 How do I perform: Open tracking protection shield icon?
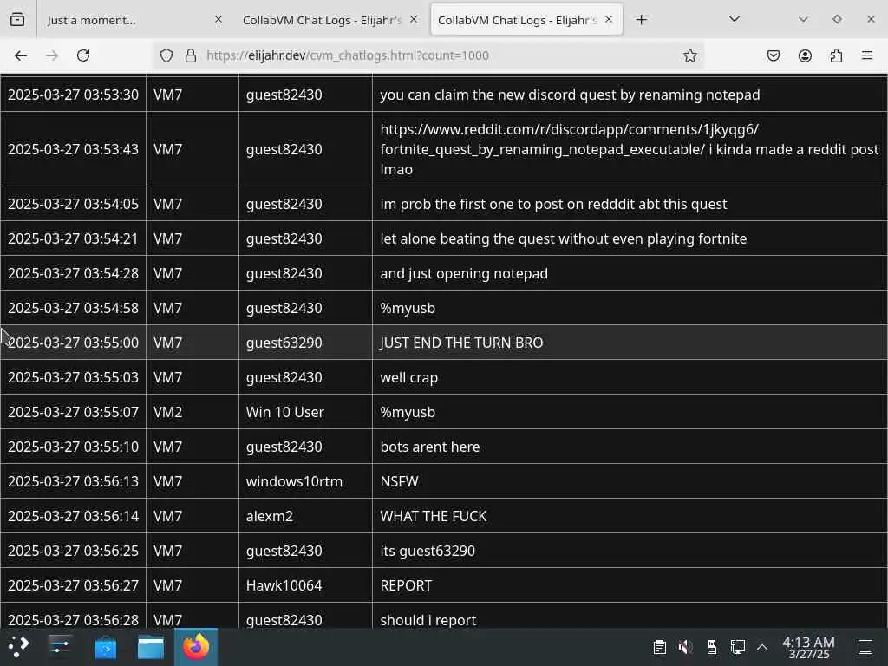[166, 55]
